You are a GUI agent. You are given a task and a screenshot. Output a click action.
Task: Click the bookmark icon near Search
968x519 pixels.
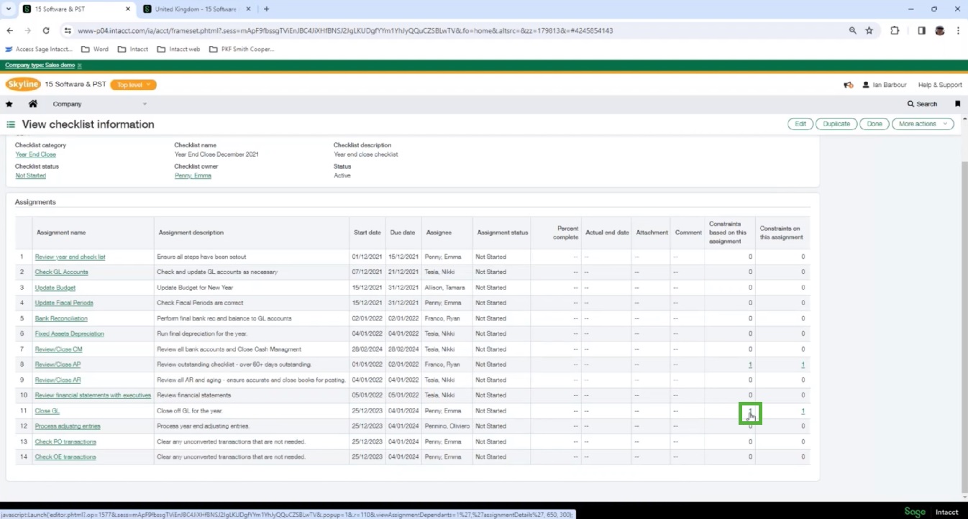957,104
